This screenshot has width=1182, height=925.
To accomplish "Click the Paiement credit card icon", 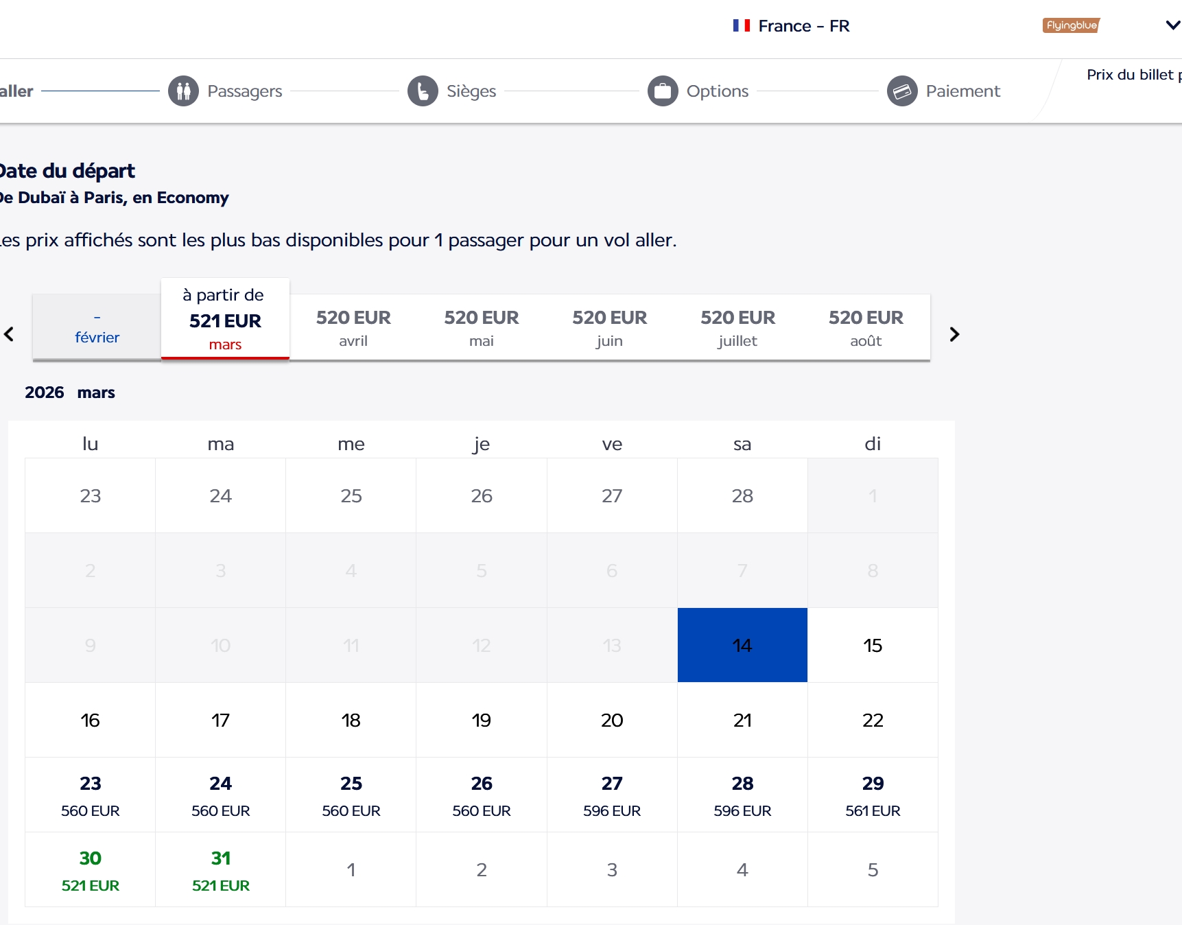I will (x=902, y=91).
